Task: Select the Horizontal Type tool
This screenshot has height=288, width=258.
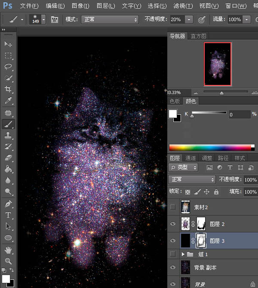Action: (8, 215)
